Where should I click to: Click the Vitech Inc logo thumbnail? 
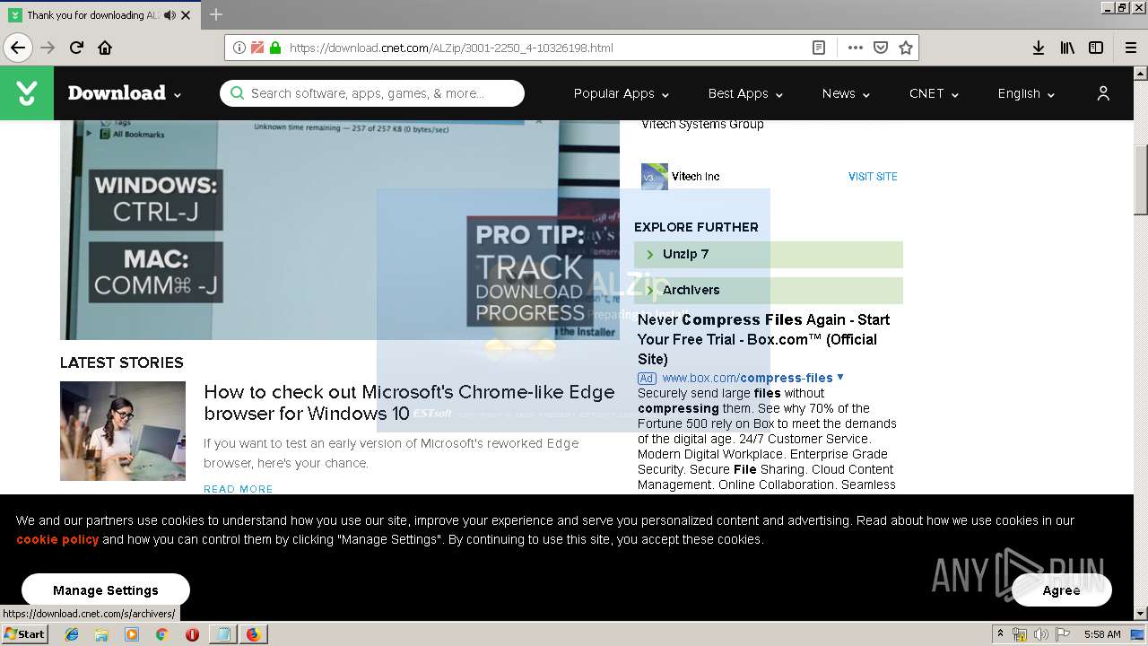point(655,177)
